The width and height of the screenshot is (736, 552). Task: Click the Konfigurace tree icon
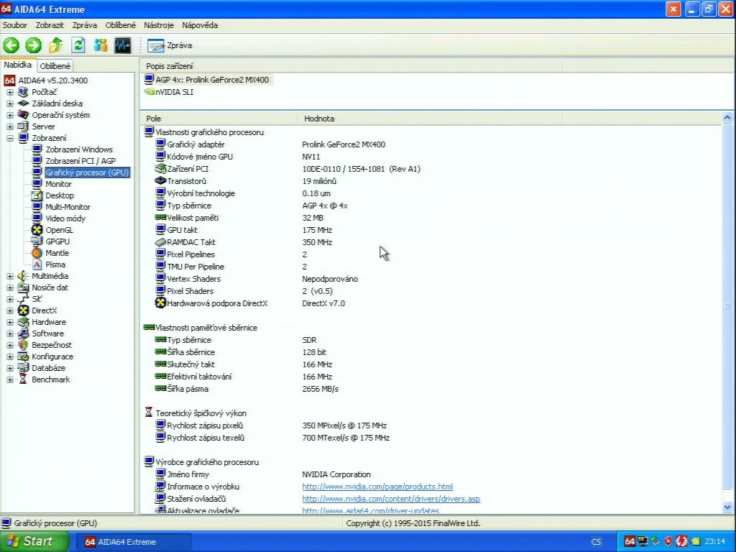pos(23,356)
